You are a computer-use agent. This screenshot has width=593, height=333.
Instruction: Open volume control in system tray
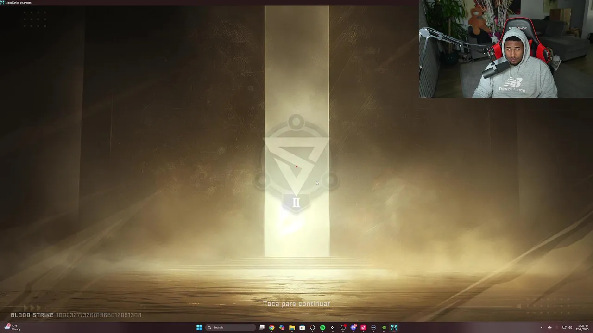coord(570,327)
